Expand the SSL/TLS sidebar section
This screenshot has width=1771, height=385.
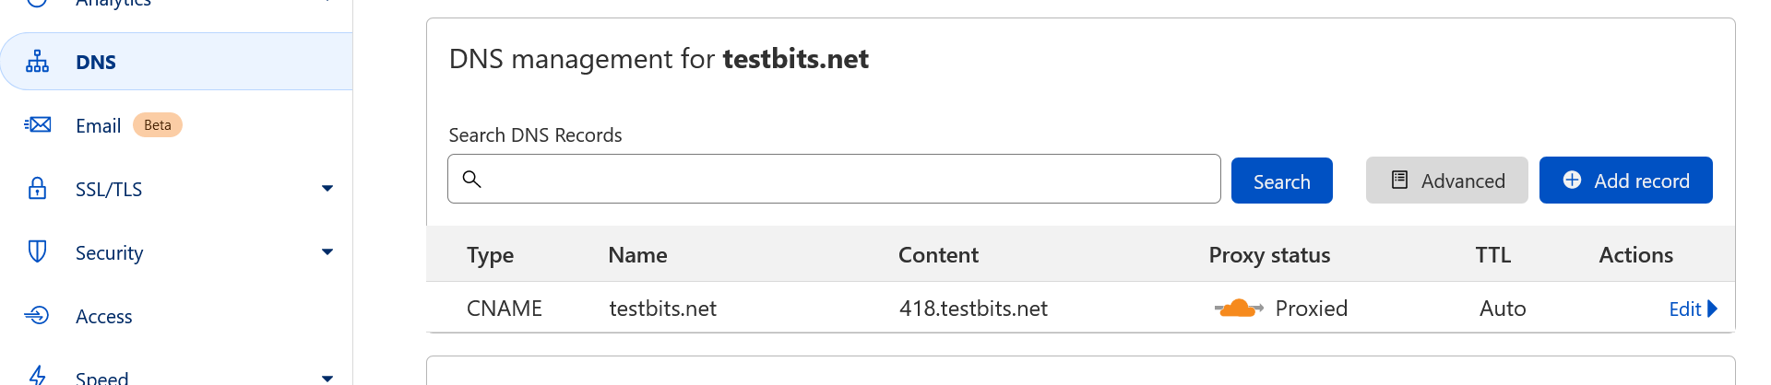click(x=327, y=188)
